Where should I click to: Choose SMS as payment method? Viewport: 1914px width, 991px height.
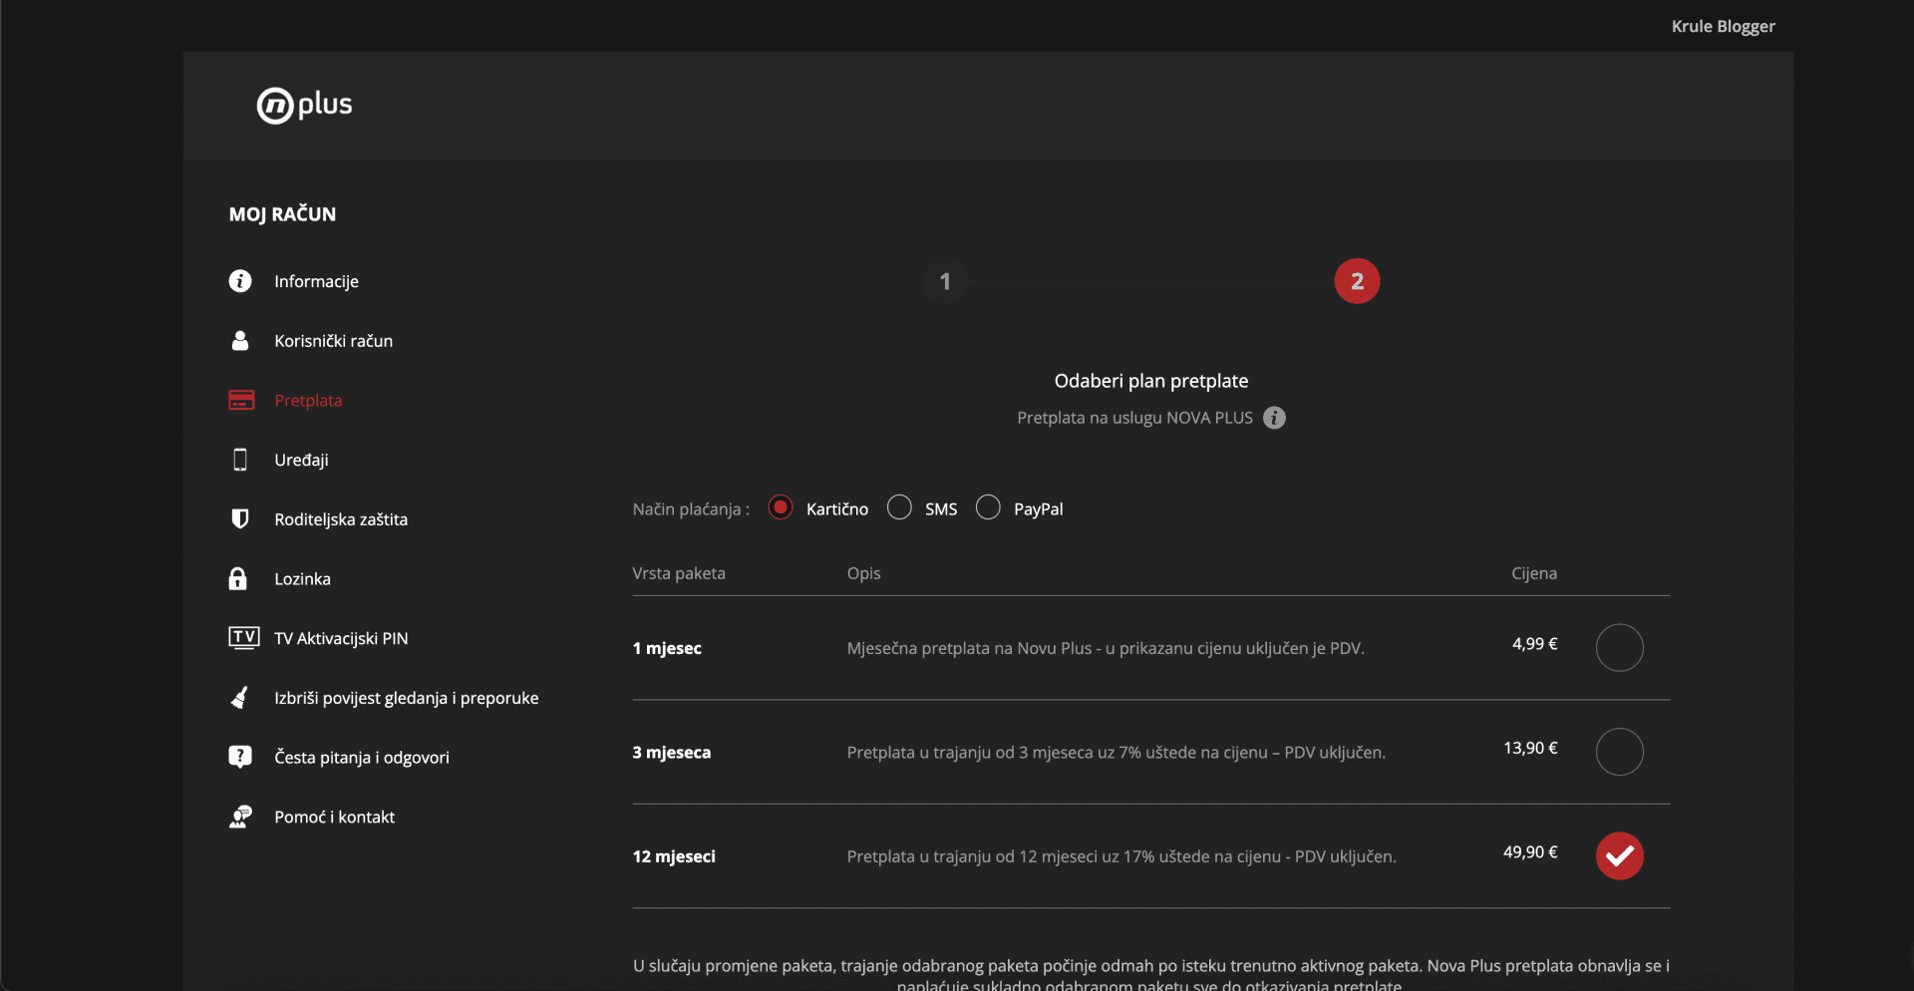click(899, 508)
